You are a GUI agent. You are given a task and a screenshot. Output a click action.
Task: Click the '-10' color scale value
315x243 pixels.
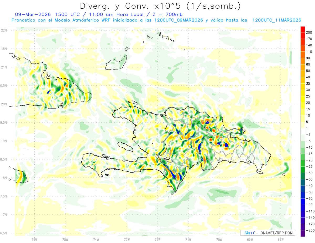click(x=309, y=147)
